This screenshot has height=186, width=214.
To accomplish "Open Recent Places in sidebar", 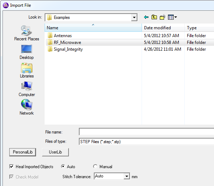I will 27,33.
